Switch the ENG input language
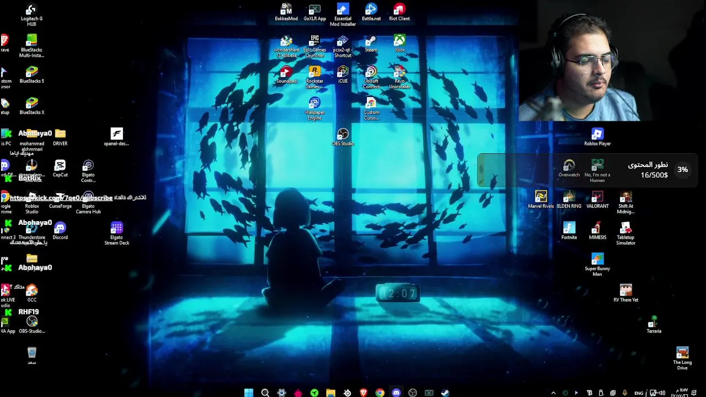706x397 pixels. click(639, 393)
